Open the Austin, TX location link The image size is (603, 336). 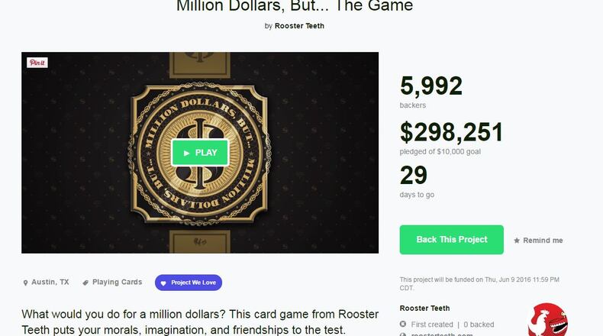[50, 283]
